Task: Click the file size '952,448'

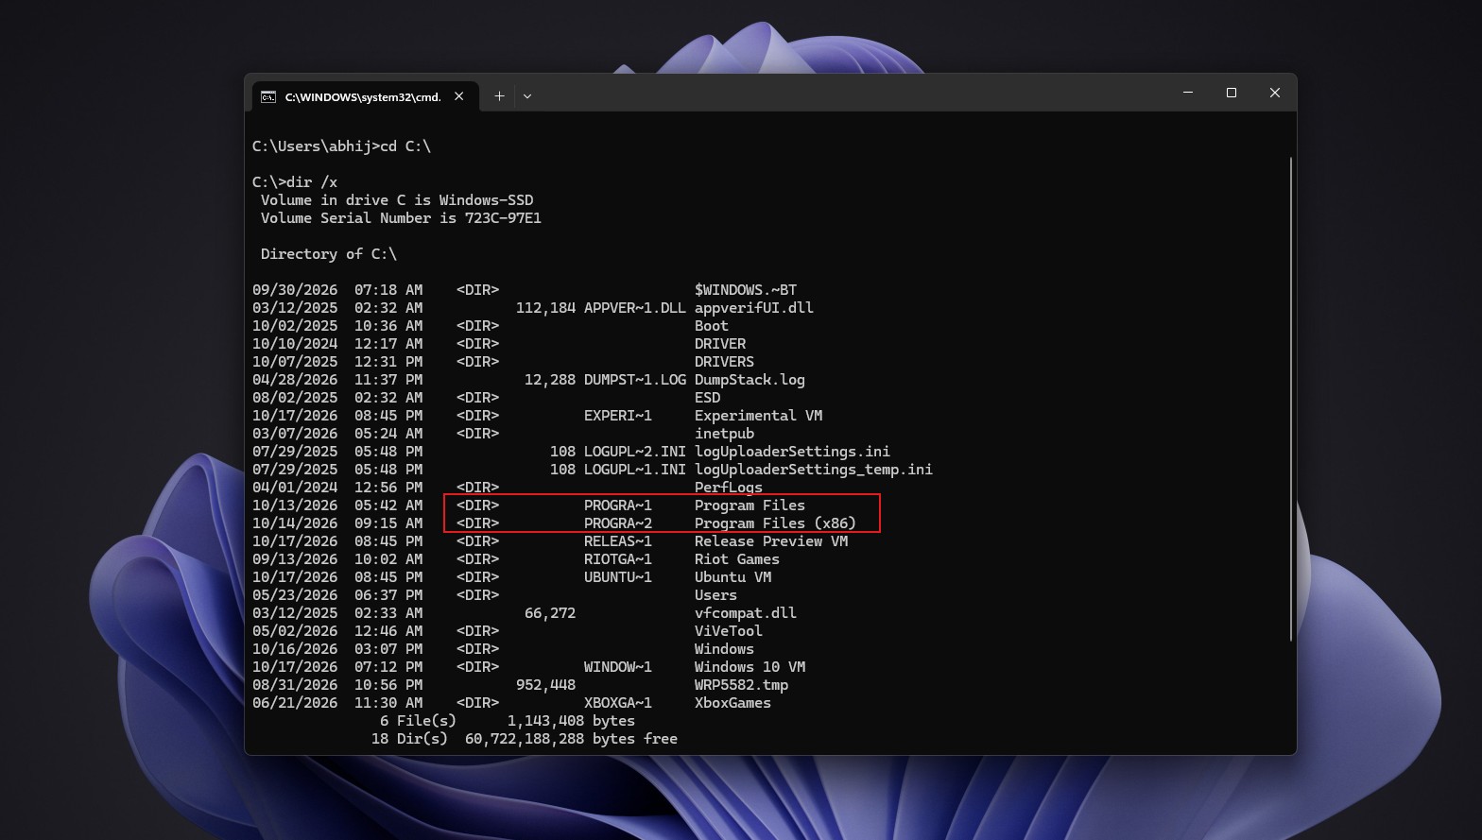Action: 545,685
